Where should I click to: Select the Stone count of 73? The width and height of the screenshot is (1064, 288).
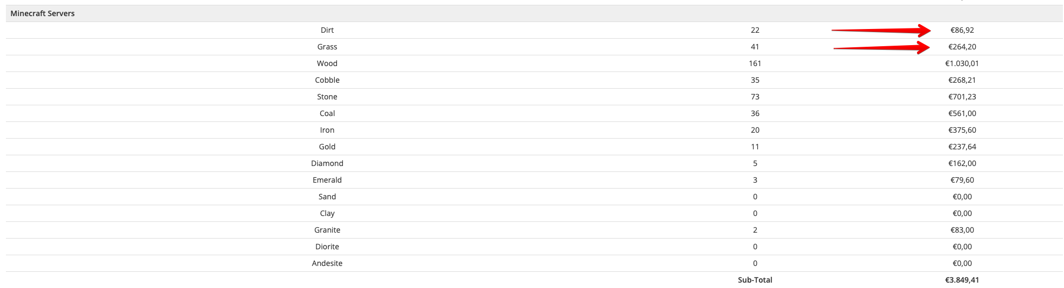click(x=755, y=97)
